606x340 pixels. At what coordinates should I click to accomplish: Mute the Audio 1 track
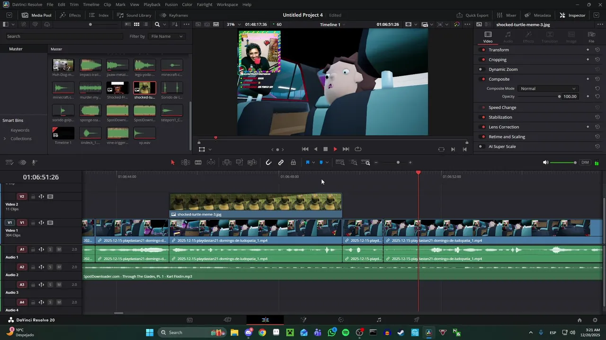59,249
